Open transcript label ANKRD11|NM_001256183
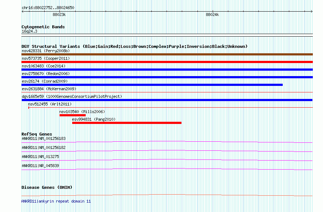 [x=44, y=138]
